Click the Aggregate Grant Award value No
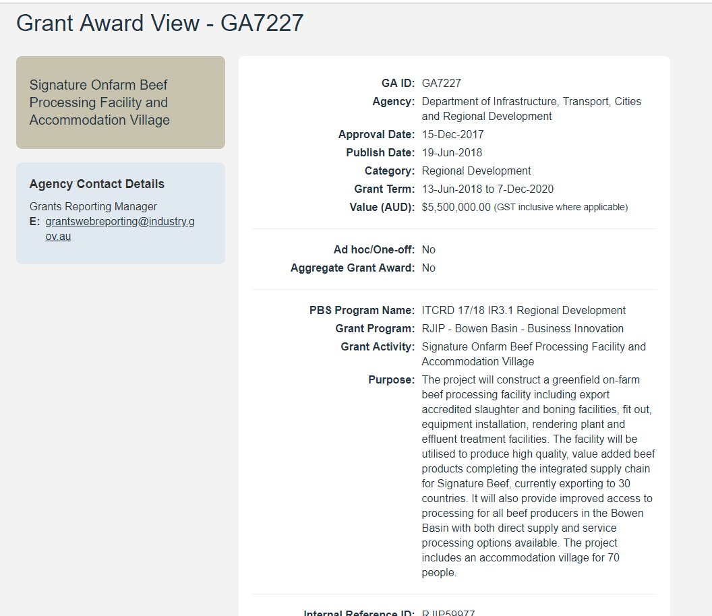The height and width of the screenshot is (616, 712). tap(428, 268)
